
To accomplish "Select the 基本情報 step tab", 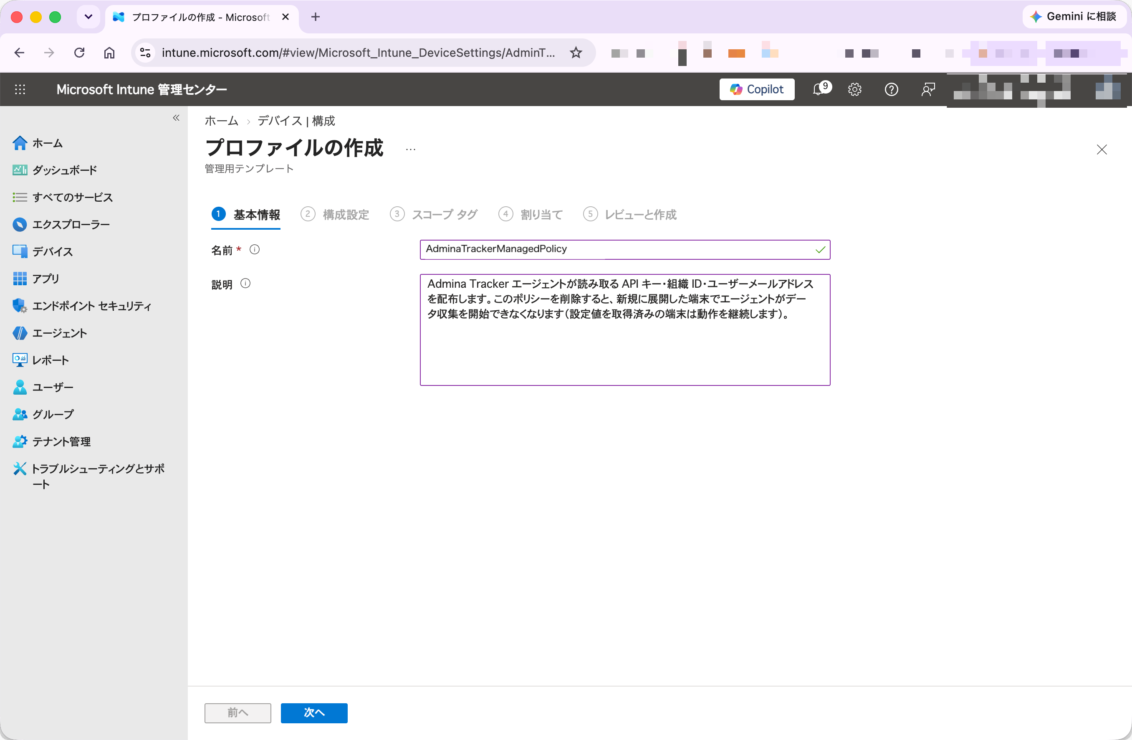I will pyautogui.click(x=246, y=215).
